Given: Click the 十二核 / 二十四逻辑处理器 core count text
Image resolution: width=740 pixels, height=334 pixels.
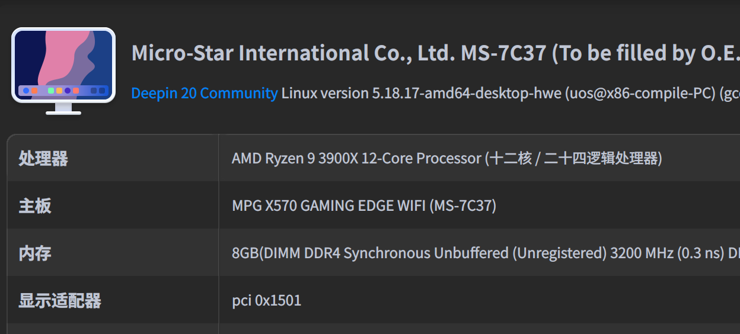Looking at the screenshot, I should (573, 159).
